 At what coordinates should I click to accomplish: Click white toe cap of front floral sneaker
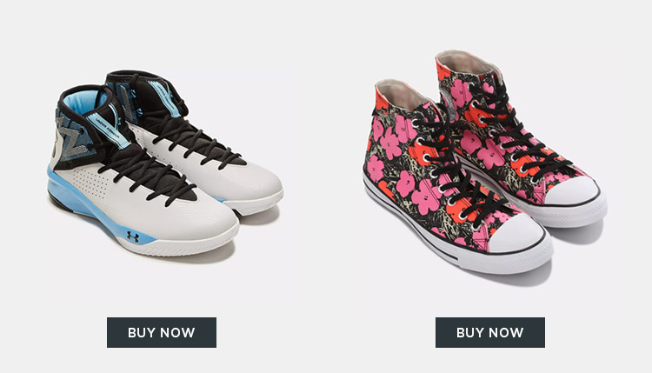pos(516,235)
